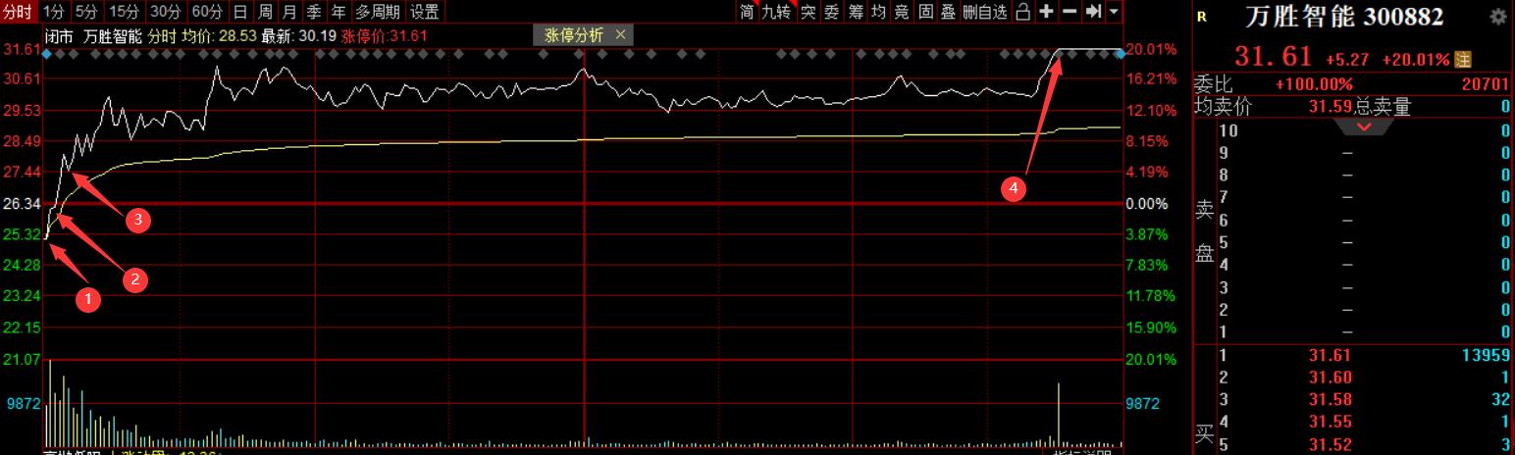Toggle the 叠 overlay button

pyautogui.click(x=948, y=12)
